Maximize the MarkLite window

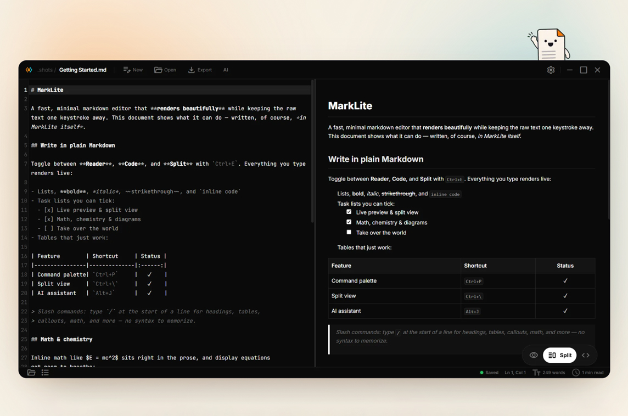point(584,70)
